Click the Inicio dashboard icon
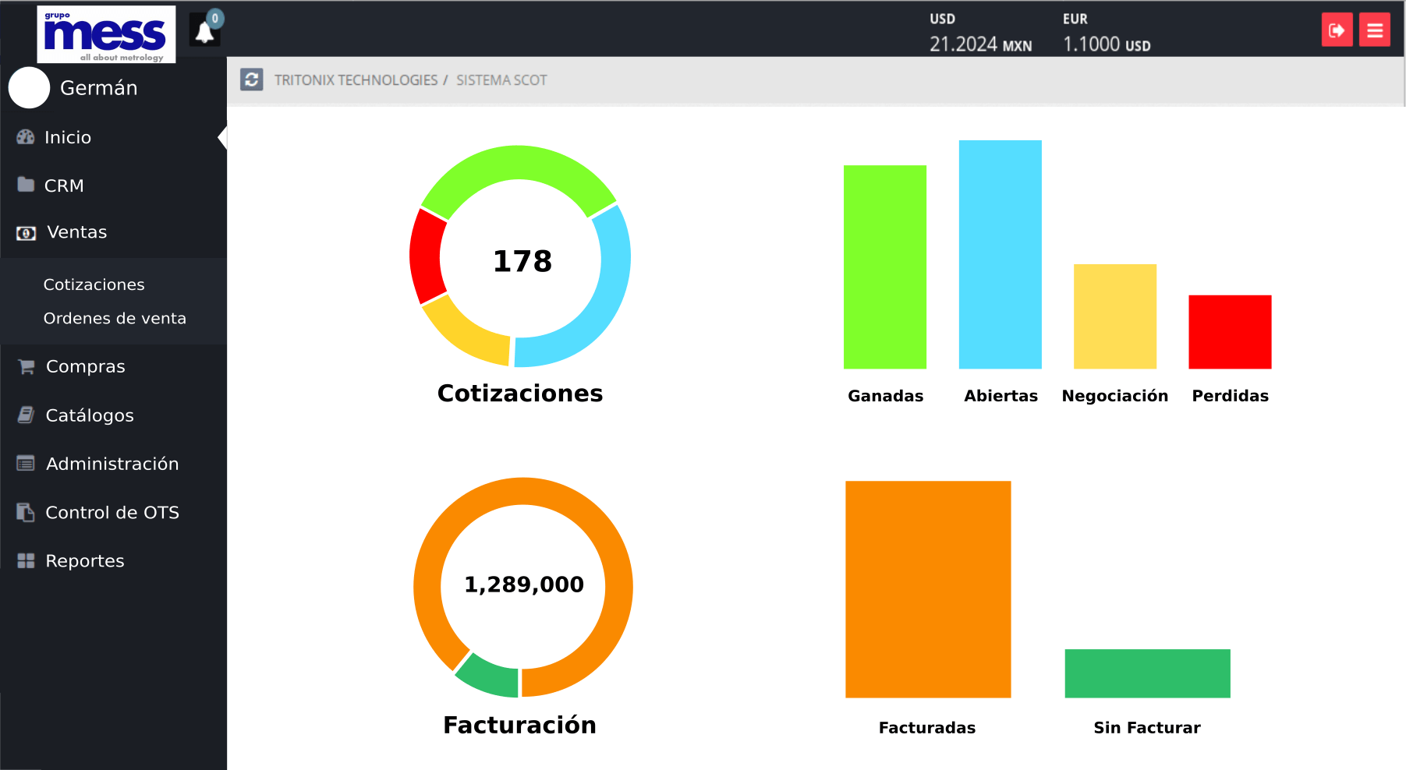The image size is (1406, 770). click(26, 137)
